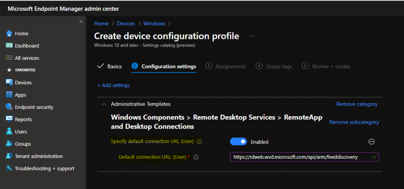404x189 pixels.
Task: Collapse the Administrative Templates section
Action: point(104,104)
